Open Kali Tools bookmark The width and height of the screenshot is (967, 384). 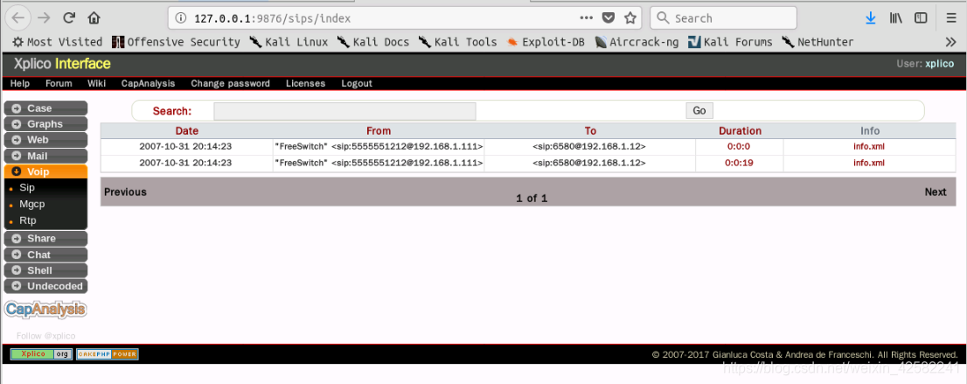pos(457,42)
